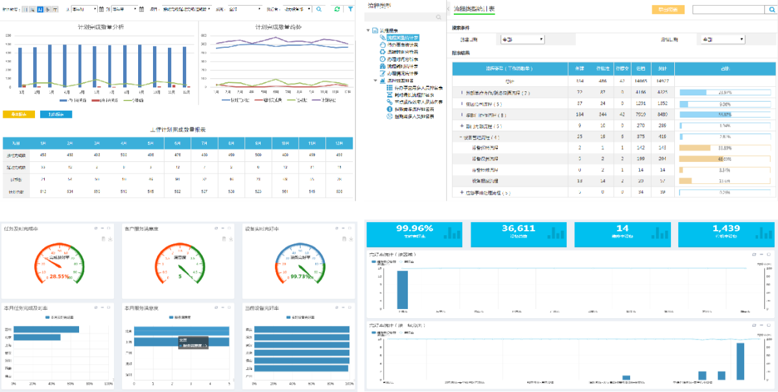The image size is (778, 392).
Task: Click the blue funnel filter icon
Action: coord(351,9)
